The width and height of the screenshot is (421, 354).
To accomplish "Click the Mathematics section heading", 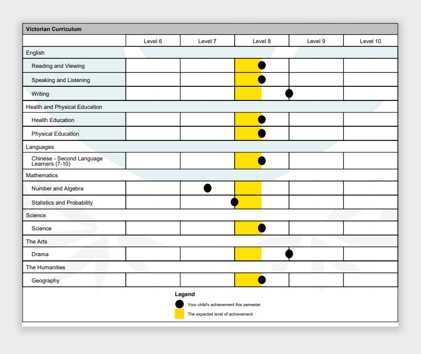I will [42, 175].
